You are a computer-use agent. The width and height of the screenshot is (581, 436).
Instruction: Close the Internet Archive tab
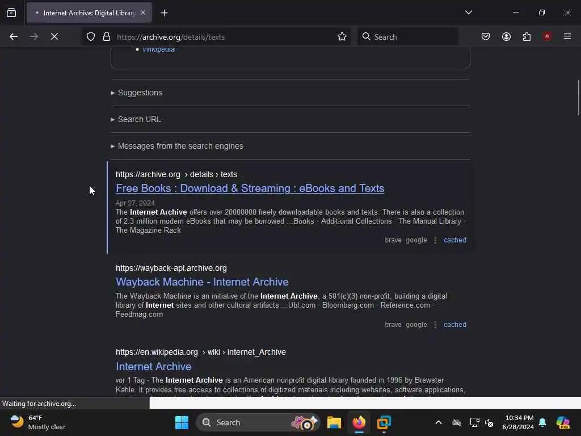point(143,13)
